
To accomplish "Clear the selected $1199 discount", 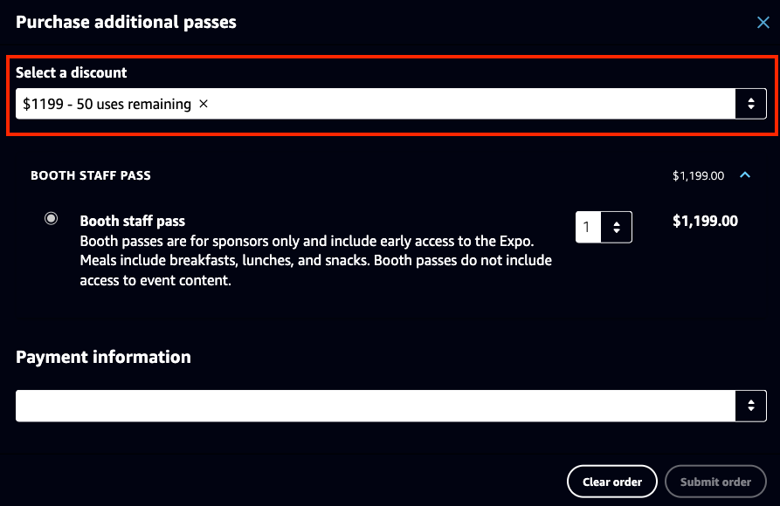I will click(204, 104).
